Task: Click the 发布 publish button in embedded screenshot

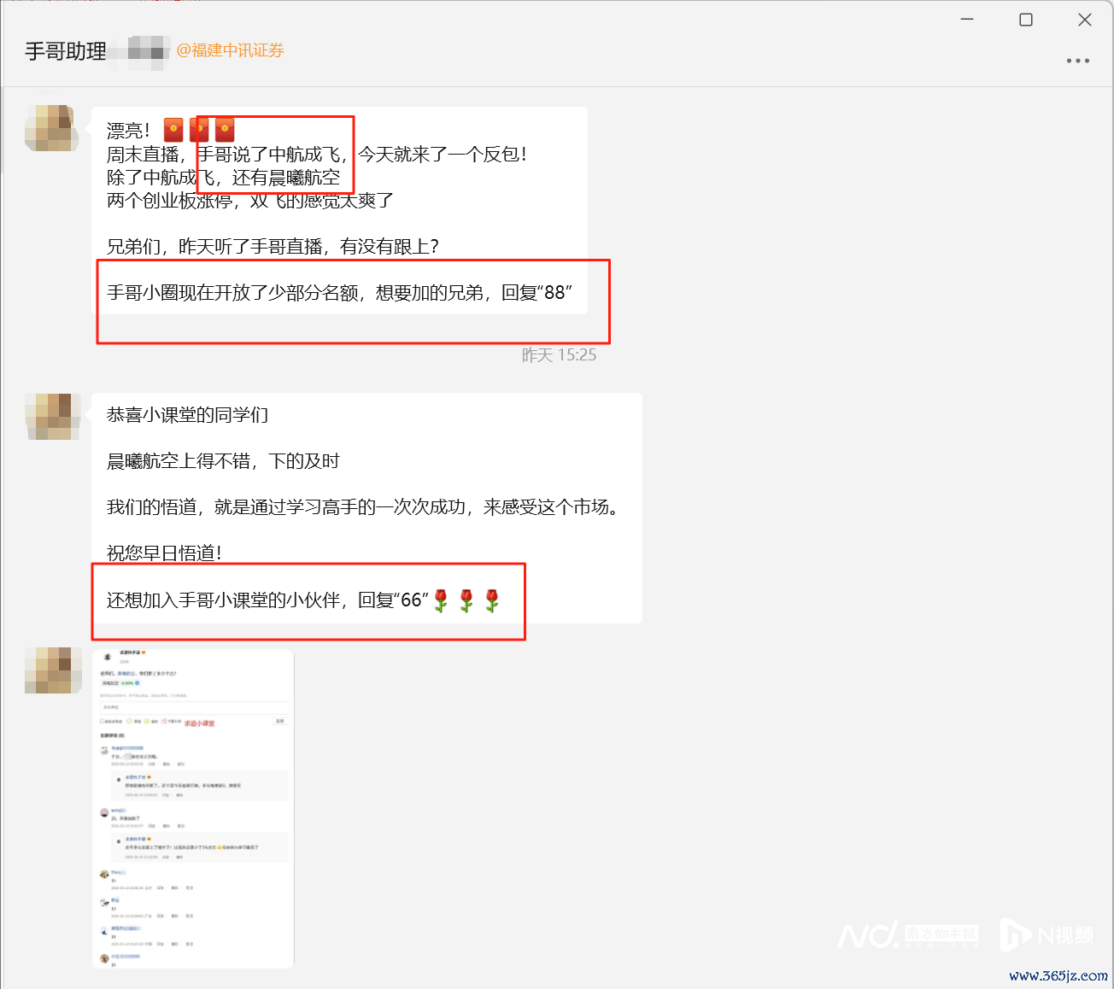Action: point(280,721)
